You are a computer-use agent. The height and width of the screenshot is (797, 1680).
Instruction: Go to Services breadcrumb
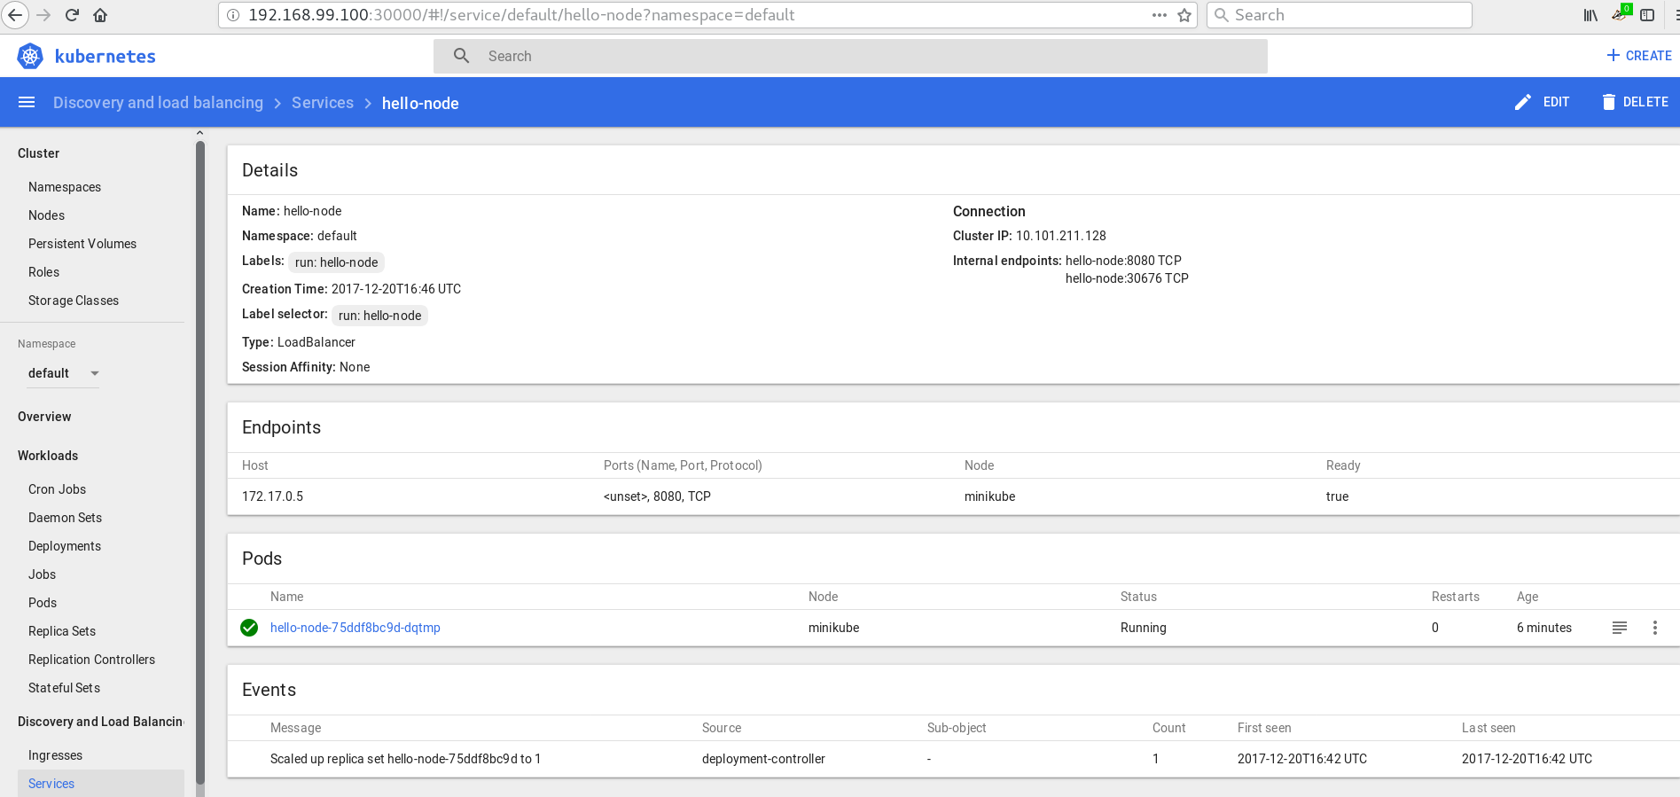click(x=323, y=103)
